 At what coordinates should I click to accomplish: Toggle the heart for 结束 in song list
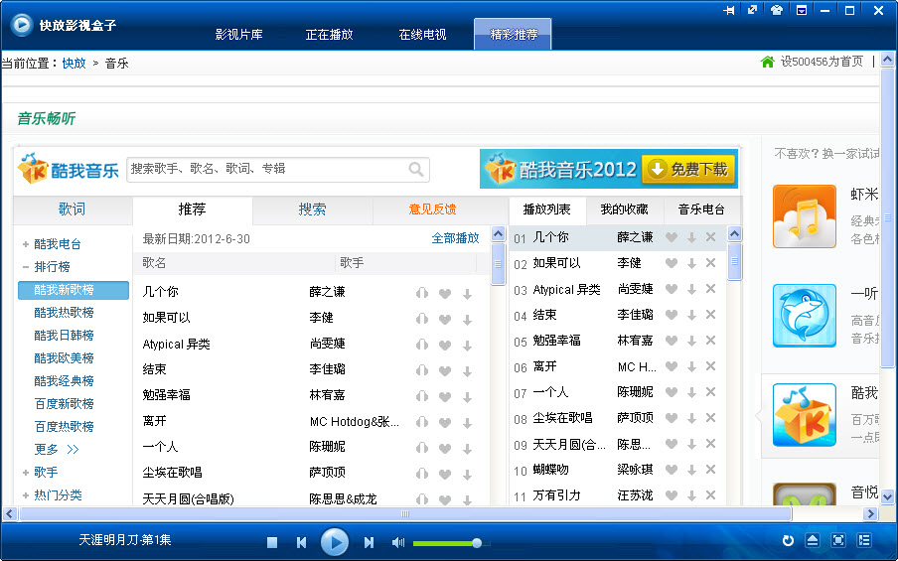click(445, 370)
